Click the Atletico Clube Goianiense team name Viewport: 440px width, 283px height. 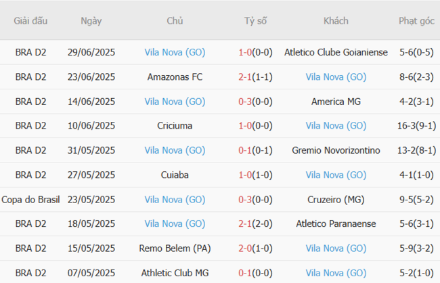coord(336,52)
